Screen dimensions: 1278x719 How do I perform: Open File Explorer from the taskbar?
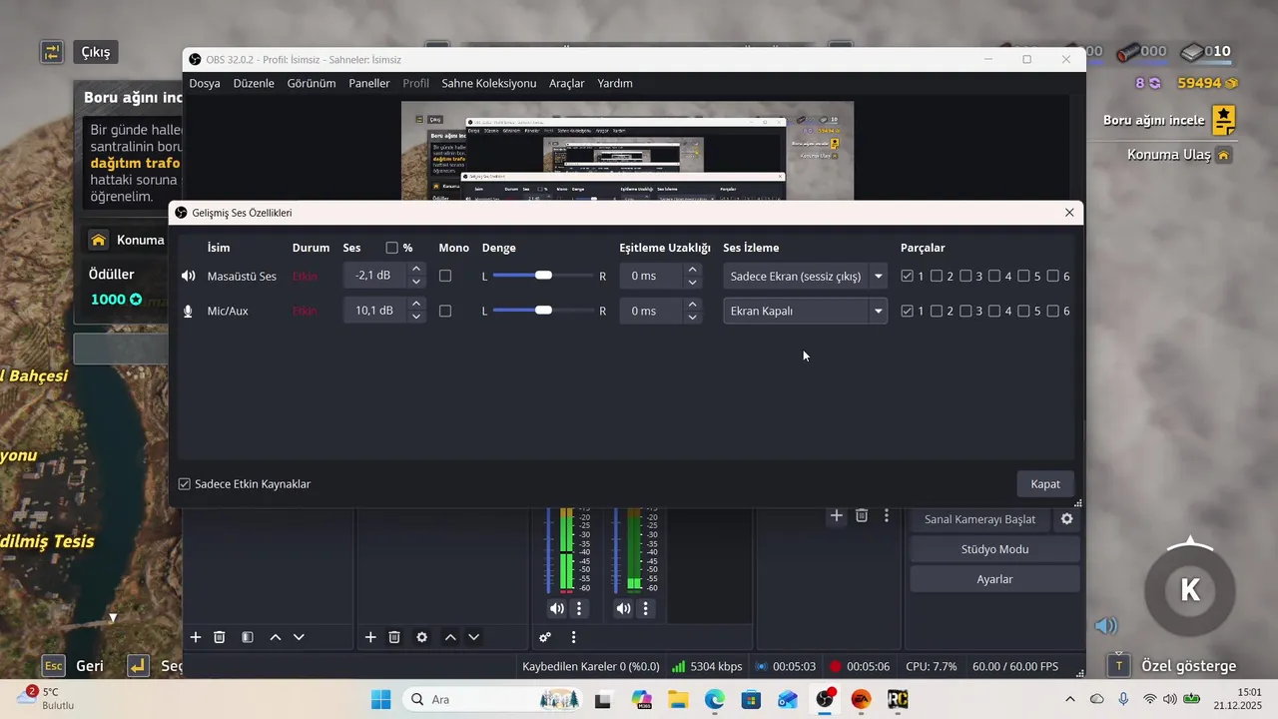(x=678, y=699)
